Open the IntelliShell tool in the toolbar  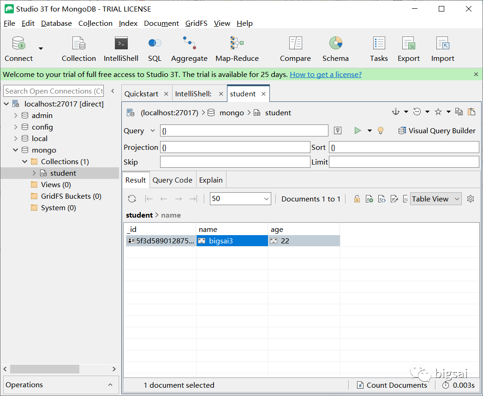click(x=121, y=49)
